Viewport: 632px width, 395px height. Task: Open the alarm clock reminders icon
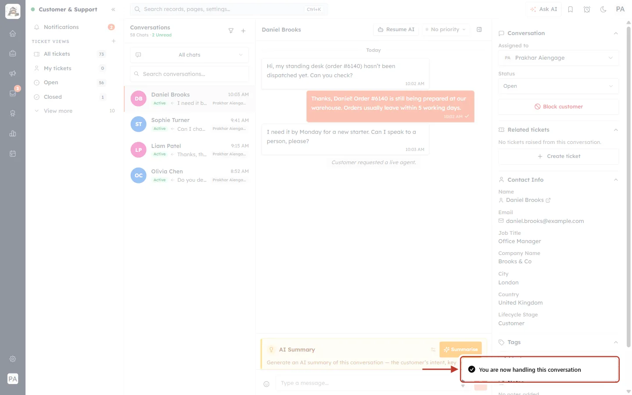[x=587, y=9]
